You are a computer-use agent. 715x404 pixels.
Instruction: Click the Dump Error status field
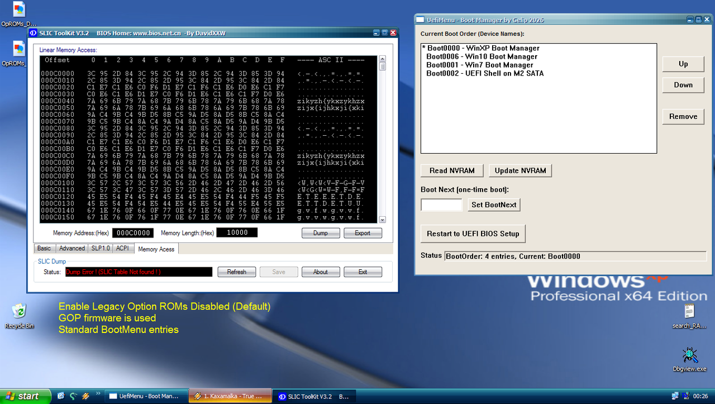(x=139, y=272)
